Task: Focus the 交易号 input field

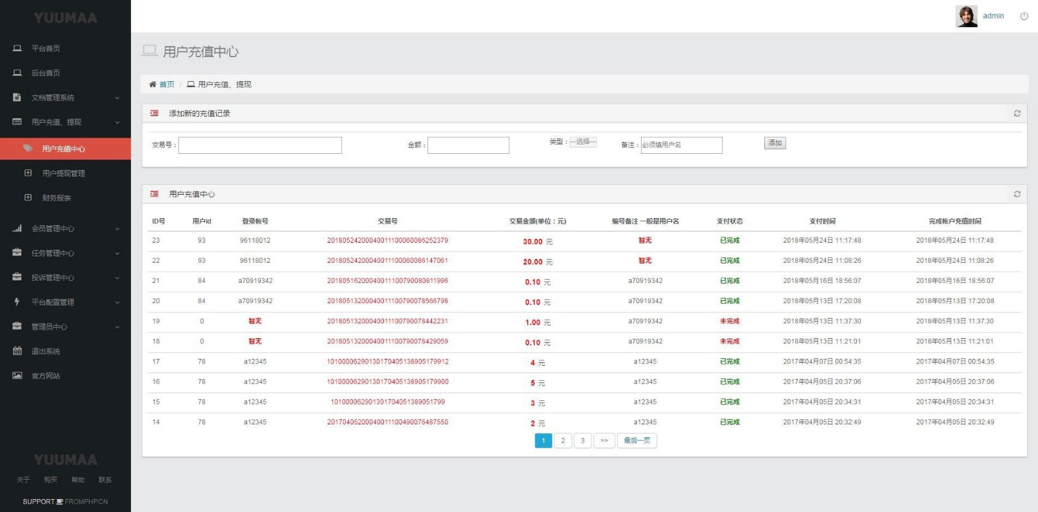Action: point(259,145)
